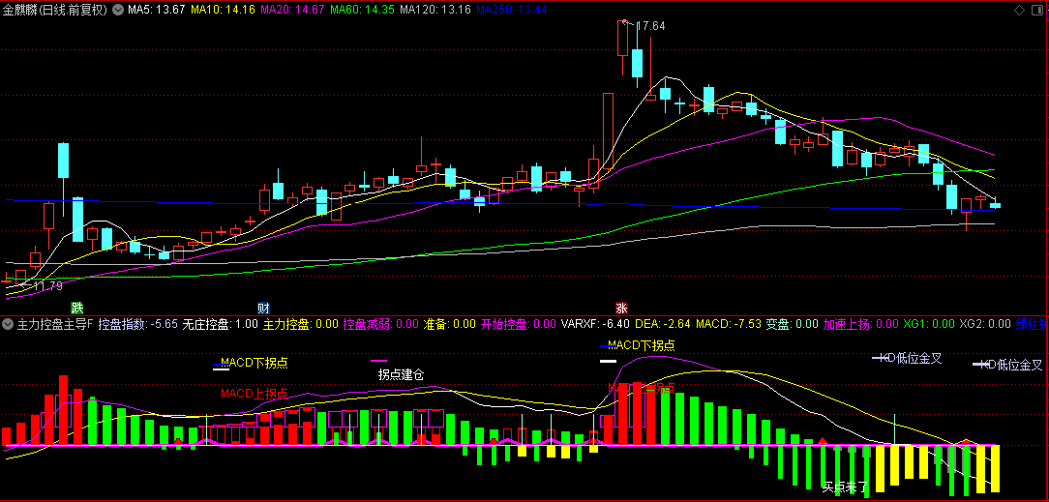Screen dimensions: 1049x502
Task: Click the 17.64 high price label
Action: [650, 26]
